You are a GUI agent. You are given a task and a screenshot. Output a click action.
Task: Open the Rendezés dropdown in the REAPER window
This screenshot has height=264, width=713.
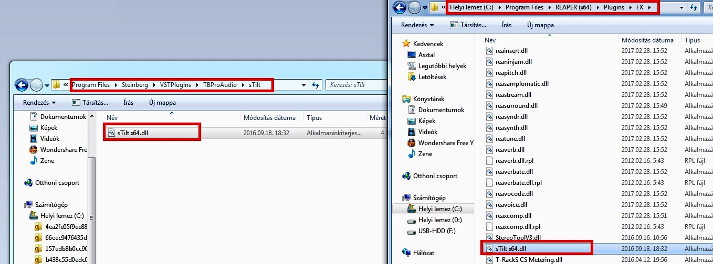[x=417, y=25]
